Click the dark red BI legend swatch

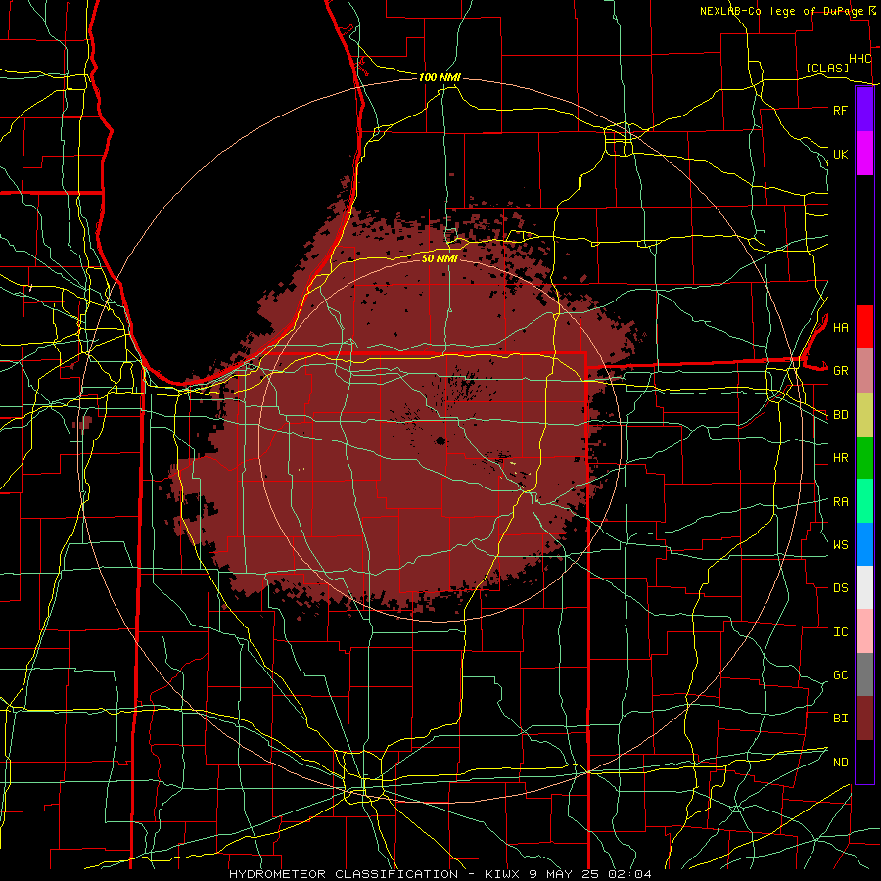(x=864, y=719)
